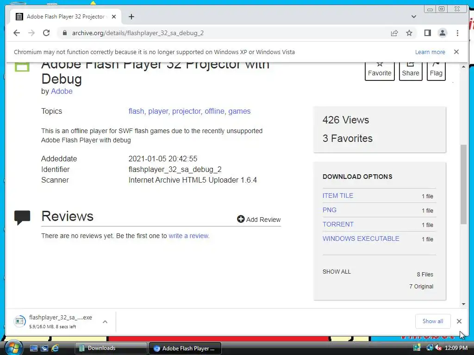Click the network tray icon
Image resolution: width=474 pixels, height=355 pixels.
point(429,348)
